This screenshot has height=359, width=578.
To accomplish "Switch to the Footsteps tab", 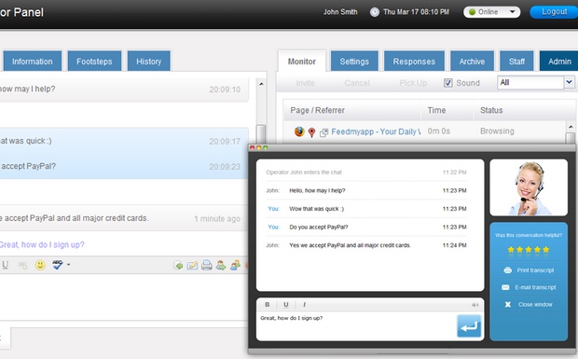I will click(94, 62).
